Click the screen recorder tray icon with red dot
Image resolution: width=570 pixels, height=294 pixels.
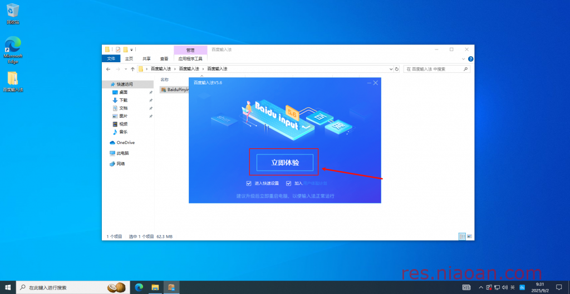[x=489, y=287]
